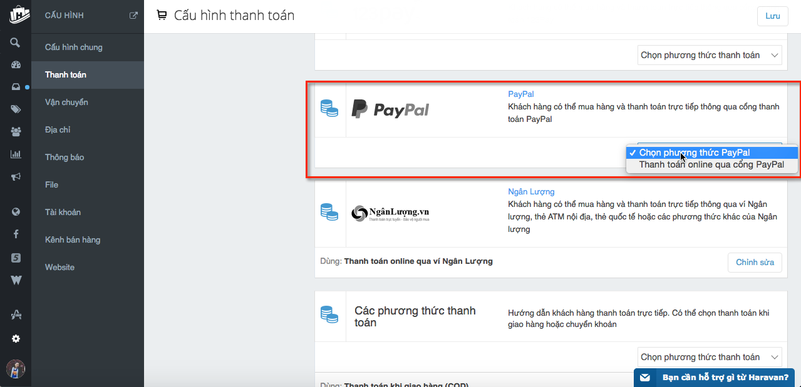Click Chỉnh sửa for Ngân Lượng

pos(755,262)
